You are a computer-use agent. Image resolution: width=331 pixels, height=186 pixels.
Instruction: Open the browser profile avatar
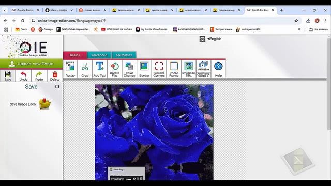tap(317, 21)
